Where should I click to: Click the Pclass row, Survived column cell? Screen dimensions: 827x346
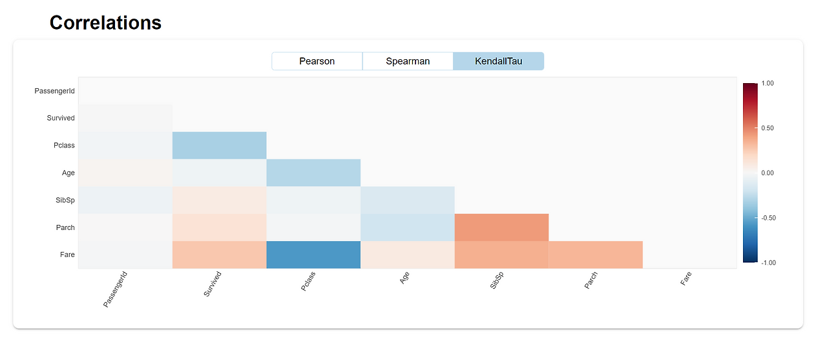(x=219, y=145)
